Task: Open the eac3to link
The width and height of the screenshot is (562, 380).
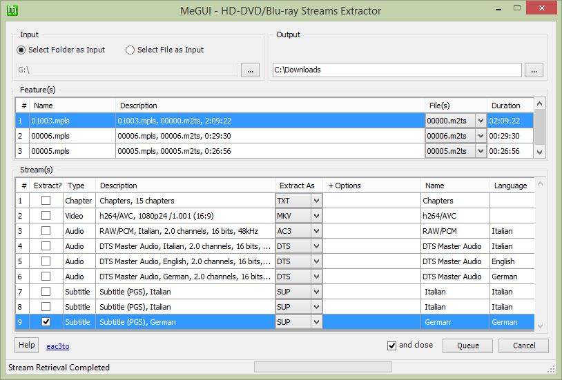Action: pos(58,346)
